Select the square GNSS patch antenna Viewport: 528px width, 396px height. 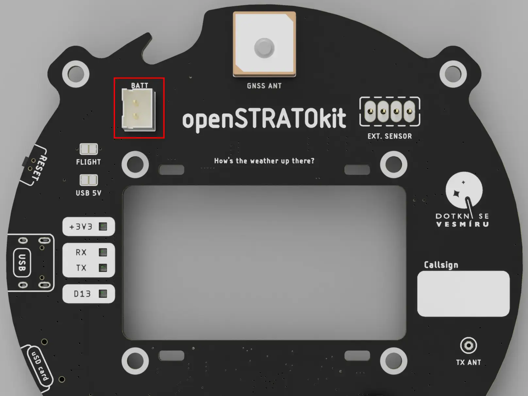pyautogui.click(x=264, y=44)
